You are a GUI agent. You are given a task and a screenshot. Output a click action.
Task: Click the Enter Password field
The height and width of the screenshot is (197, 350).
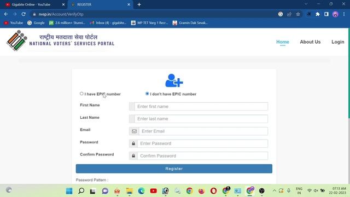click(x=202, y=143)
